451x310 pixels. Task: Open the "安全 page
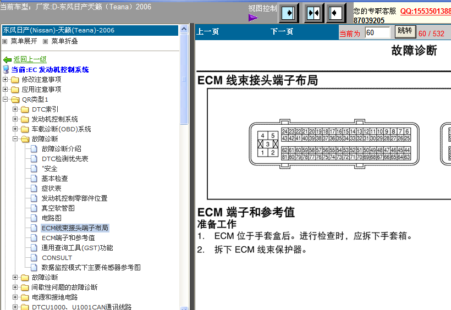coord(50,169)
